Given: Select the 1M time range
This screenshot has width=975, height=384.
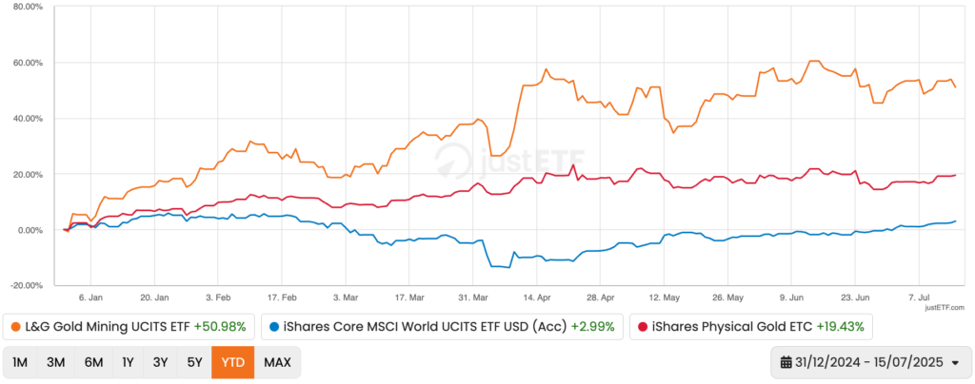Looking at the screenshot, I should point(20,362).
